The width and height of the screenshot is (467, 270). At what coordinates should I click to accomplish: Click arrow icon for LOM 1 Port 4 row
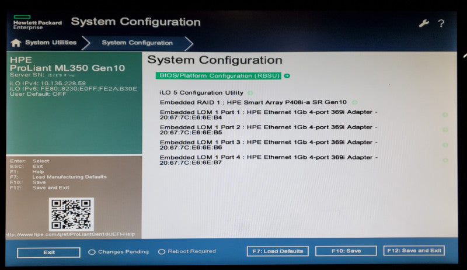[x=445, y=160]
